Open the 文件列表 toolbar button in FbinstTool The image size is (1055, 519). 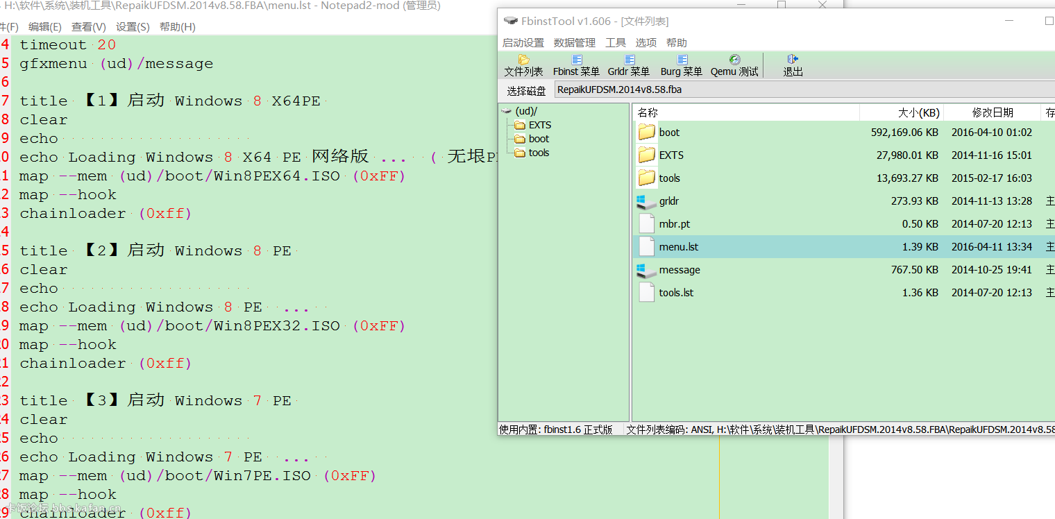click(x=523, y=66)
